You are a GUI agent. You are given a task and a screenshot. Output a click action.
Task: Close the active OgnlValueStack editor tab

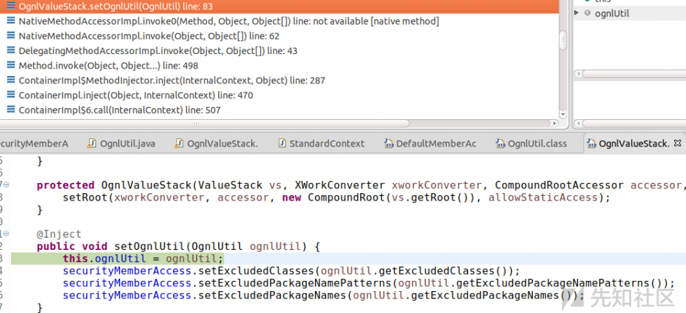(x=678, y=143)
